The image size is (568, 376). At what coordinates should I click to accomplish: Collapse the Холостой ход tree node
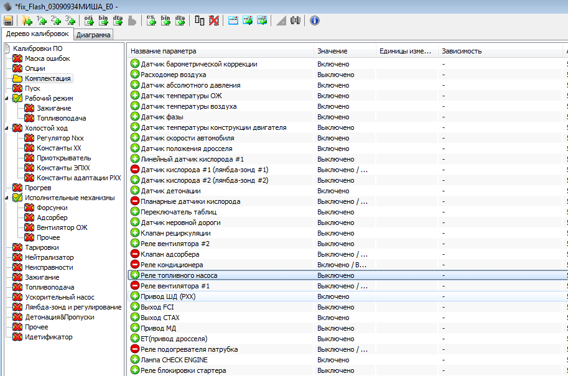(7, 128)
